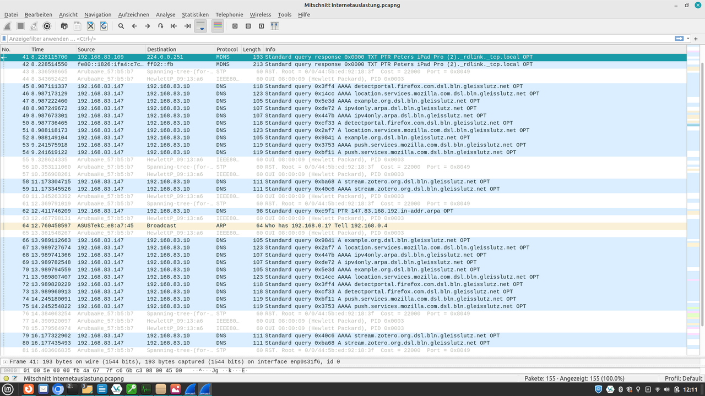Screen dimensions: 705x396
Task: Click the clock showing 12:11
Action: click(x=691, y=389)
